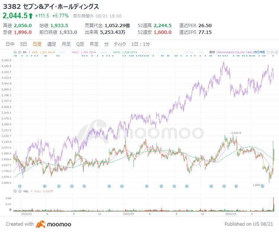This screenshot has width=279, height=232.
Task: Click the 高値 value 2,056.0
Action: tap(23, 25)
